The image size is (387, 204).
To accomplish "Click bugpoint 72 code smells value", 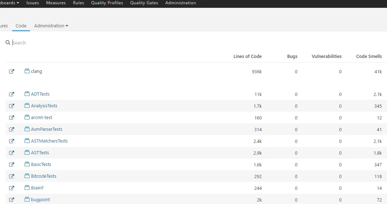I will click(380, 200).
